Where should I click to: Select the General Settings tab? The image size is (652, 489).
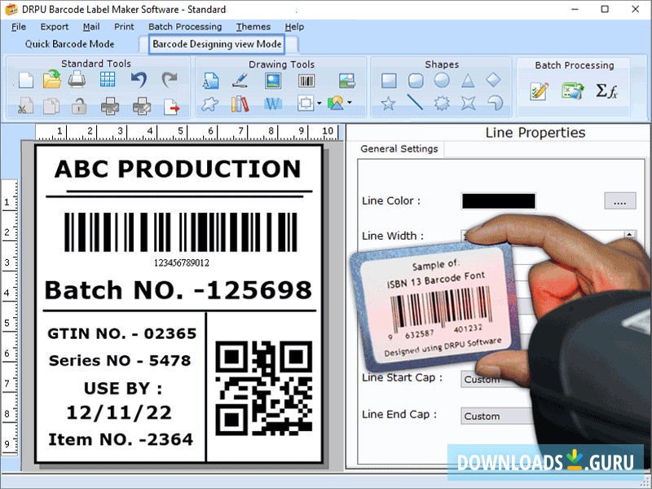(x=399, y=149)
